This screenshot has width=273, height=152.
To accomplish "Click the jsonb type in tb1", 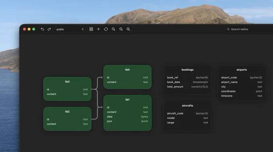I will [x=145, y=121].
